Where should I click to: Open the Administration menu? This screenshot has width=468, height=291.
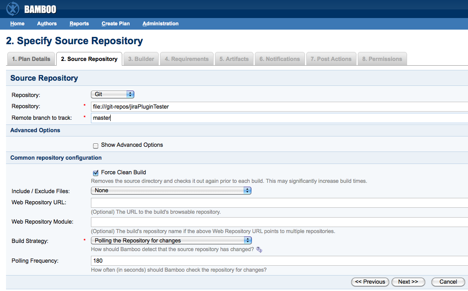pos(160,24)
